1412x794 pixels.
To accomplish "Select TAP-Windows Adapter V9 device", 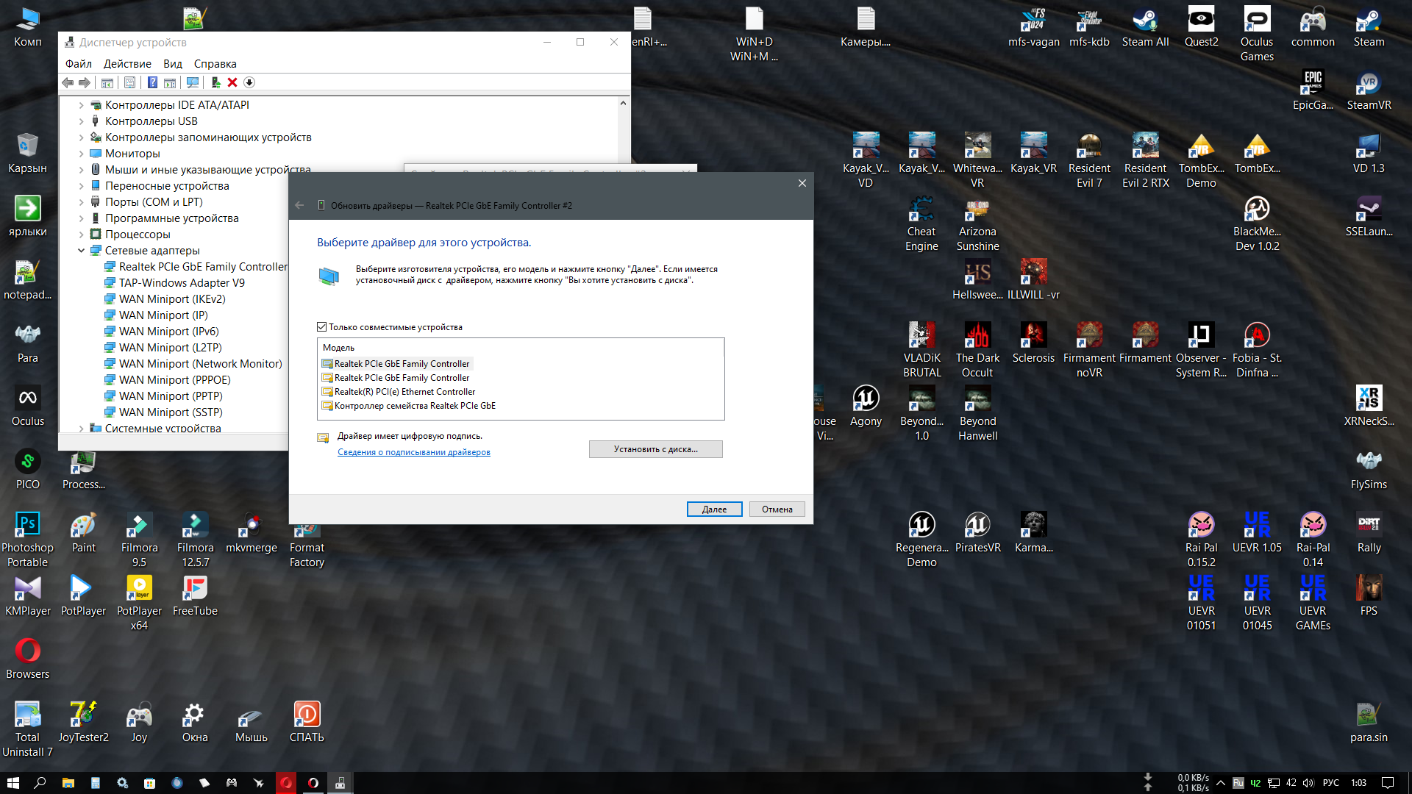I will 182,283.
